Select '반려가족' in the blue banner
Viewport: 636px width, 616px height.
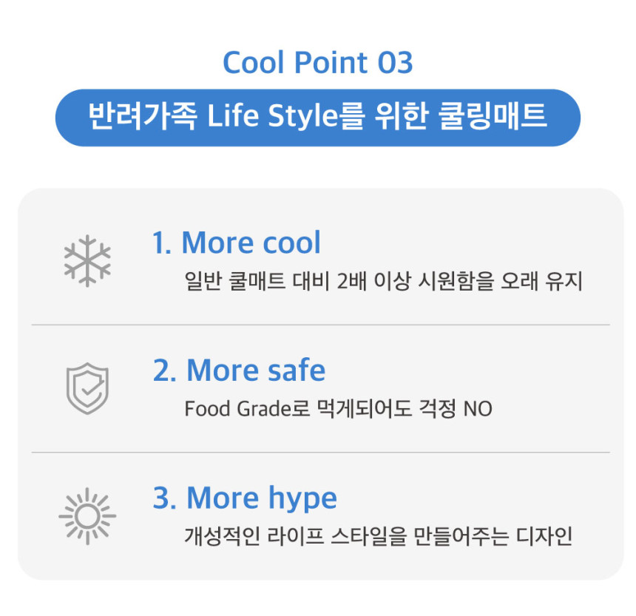(143, 116)
